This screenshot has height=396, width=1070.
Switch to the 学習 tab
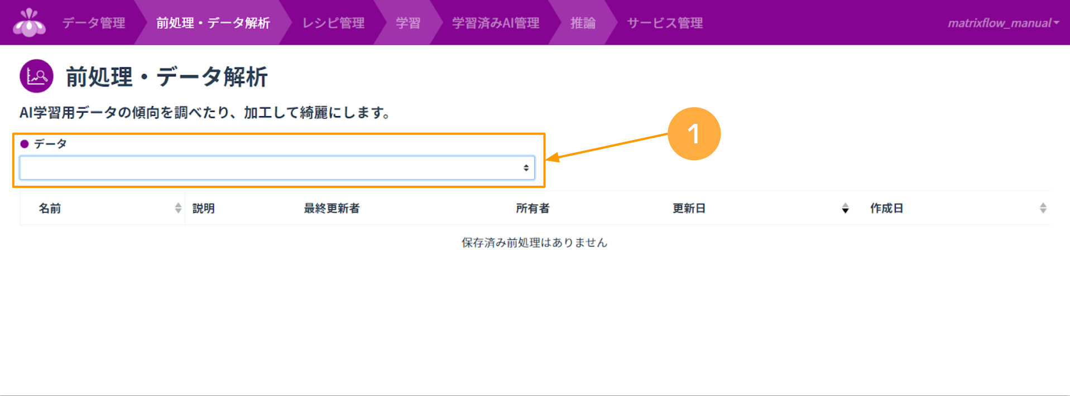tap(408, 23)
